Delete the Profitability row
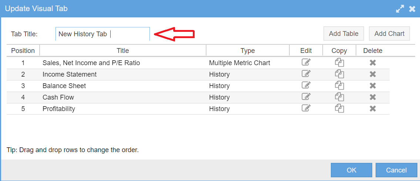 tap(373, 109)
